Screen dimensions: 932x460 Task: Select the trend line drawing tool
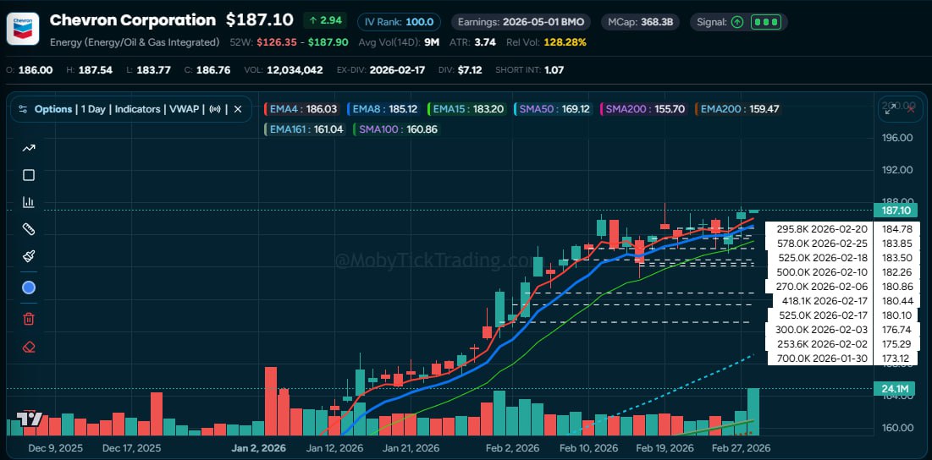29,149
